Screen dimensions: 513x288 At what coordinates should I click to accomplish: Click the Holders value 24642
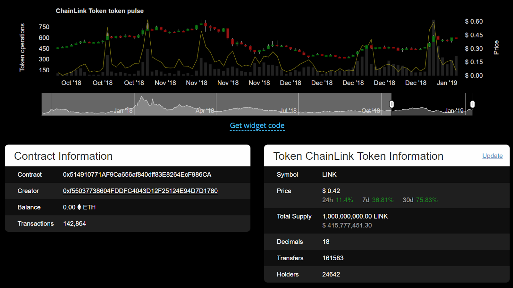(331, 274)
